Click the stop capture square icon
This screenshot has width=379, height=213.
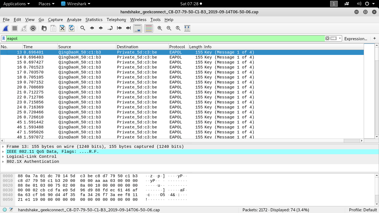[x=15, y=28]
